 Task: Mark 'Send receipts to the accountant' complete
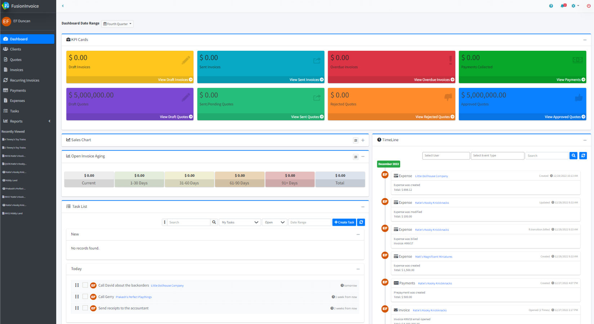pyautogui.click(x=85, y=308)
